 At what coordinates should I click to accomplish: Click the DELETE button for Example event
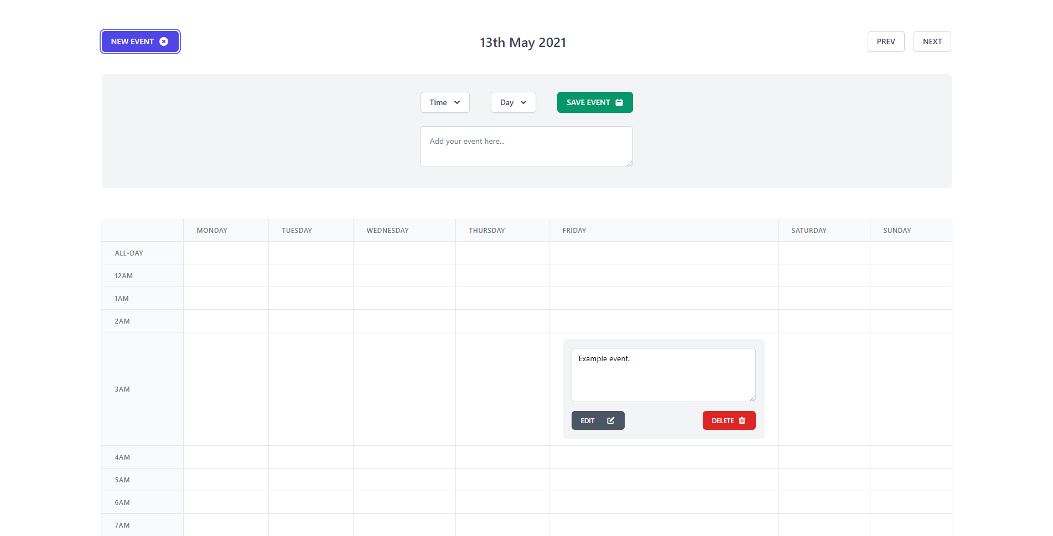tap(729, 420)
